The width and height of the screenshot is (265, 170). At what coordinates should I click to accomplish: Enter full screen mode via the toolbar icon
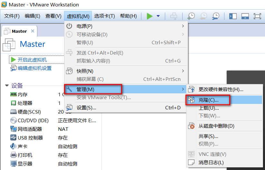(x=257, y=16)
